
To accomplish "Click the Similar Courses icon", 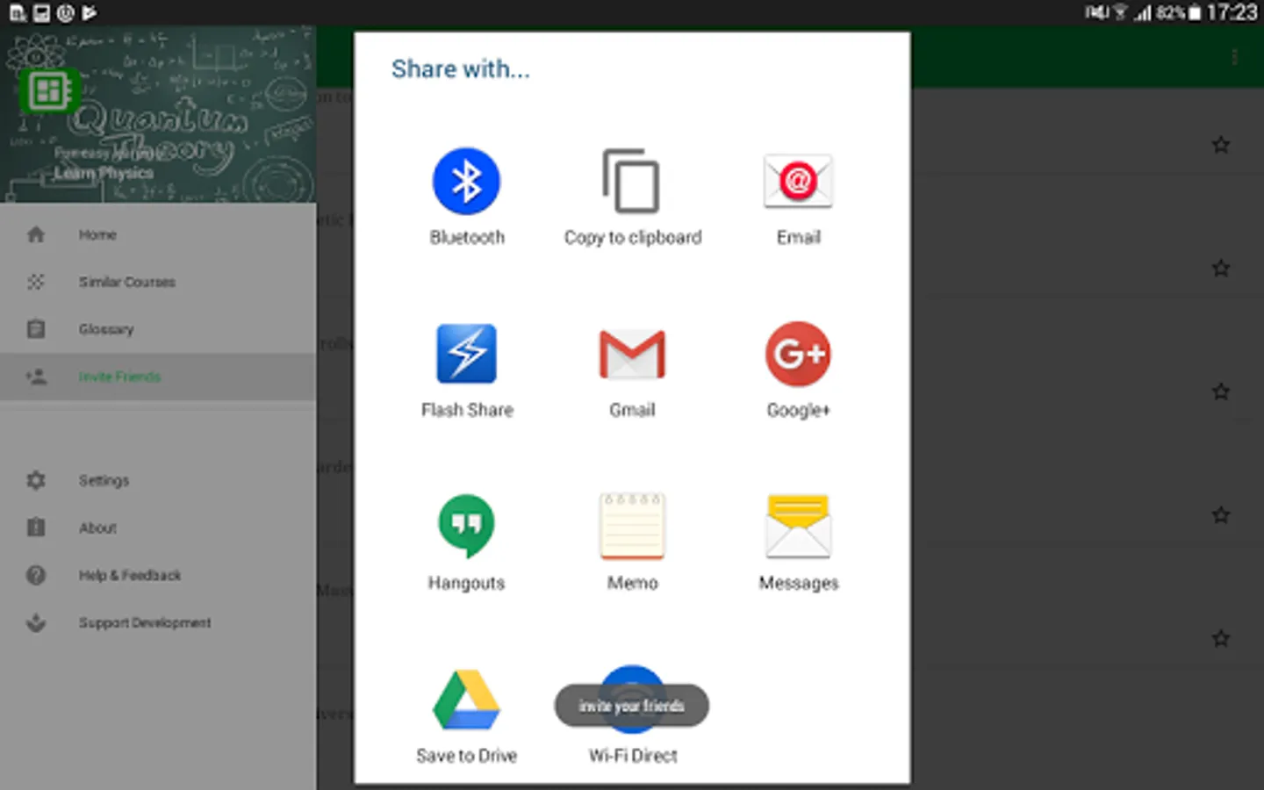I will tap(36, 282).
